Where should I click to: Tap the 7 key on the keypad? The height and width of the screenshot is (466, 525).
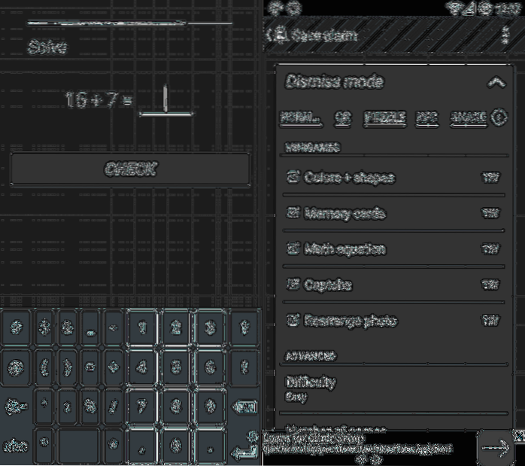141,404
